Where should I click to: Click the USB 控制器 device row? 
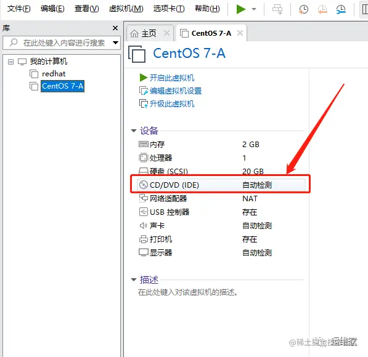click(x=221, y=212)
